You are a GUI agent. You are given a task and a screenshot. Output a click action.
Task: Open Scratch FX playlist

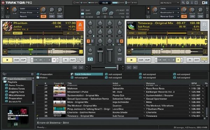click(x=15, y=102)
